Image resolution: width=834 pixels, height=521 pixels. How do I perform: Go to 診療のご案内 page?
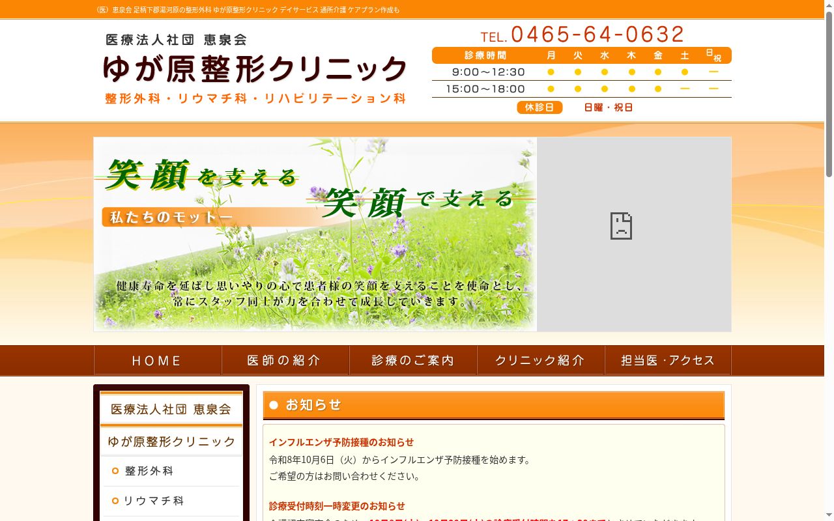click(x=413, y=360)
